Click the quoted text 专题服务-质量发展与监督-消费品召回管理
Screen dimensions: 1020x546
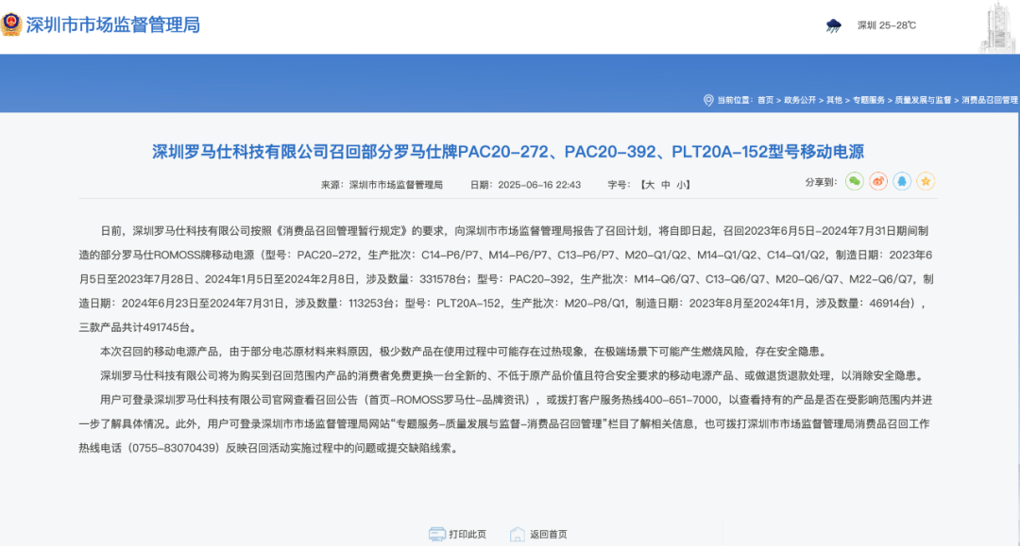point(499,424)
